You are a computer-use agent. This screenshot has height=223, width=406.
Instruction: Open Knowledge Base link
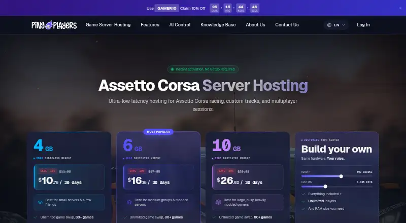tap(218, 25)
